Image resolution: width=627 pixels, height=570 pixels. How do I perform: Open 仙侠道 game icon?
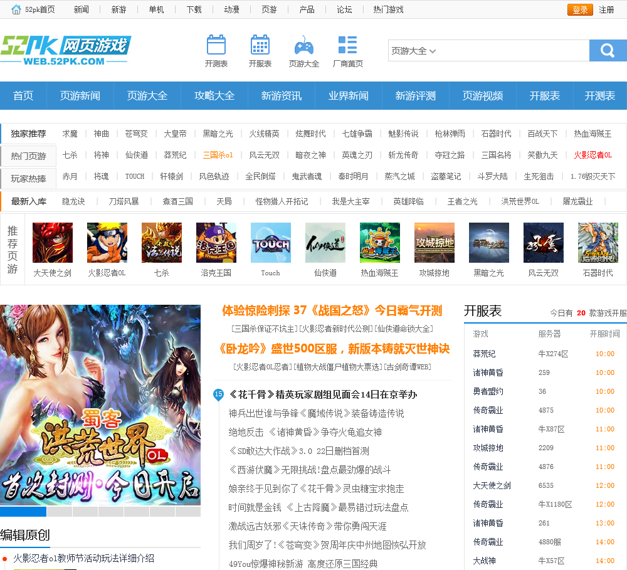tap(325, 243)
